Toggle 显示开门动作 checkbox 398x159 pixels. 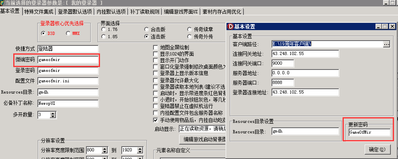[155, 60]
